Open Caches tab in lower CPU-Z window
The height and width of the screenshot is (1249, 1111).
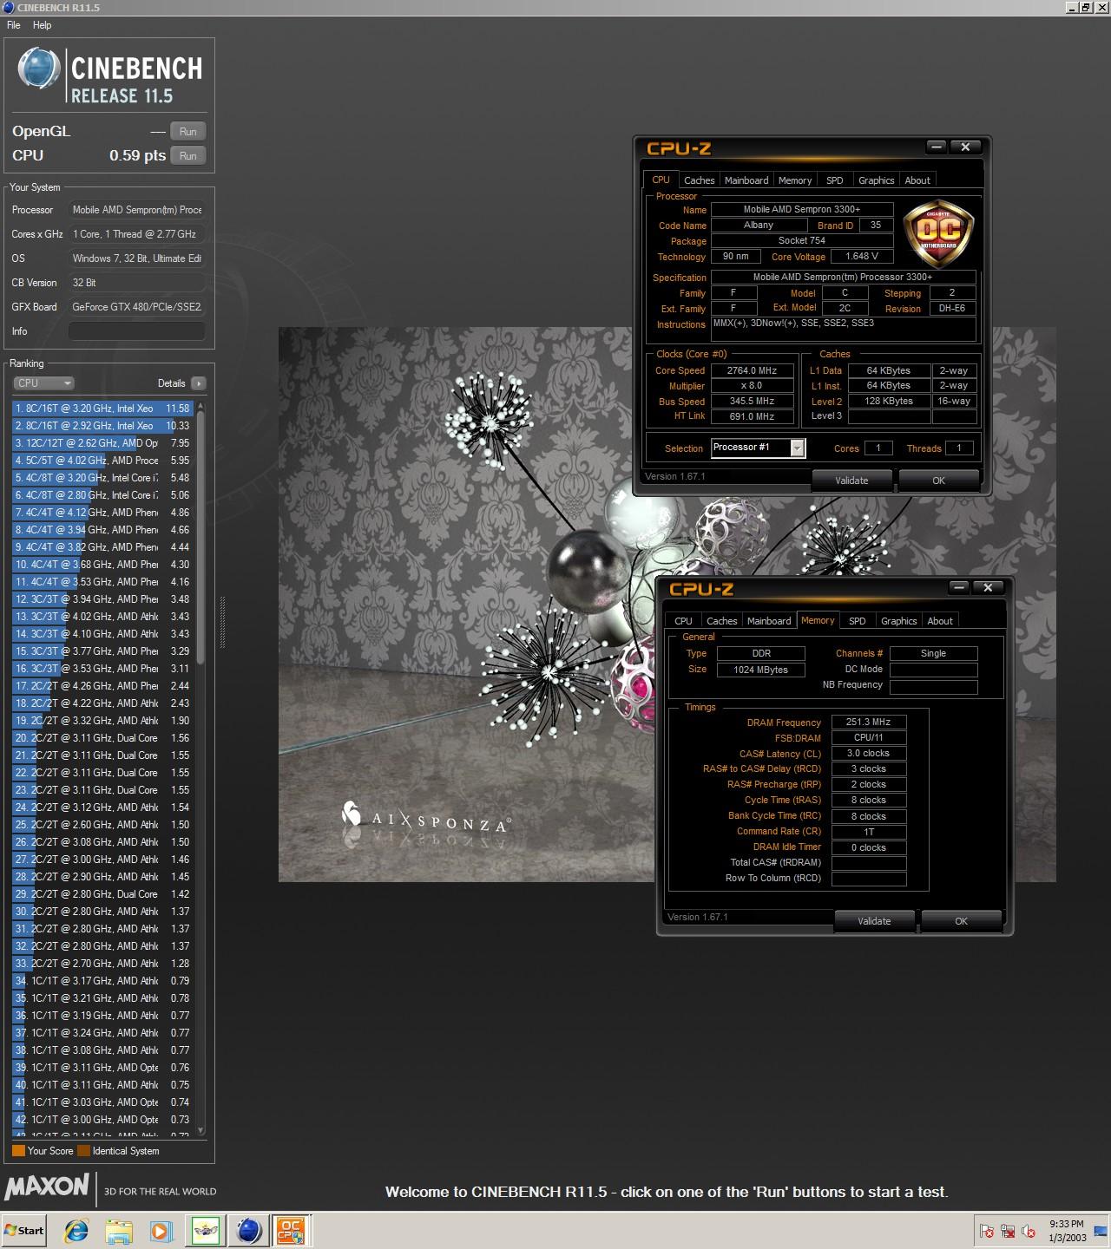click(x=721, y=621)
